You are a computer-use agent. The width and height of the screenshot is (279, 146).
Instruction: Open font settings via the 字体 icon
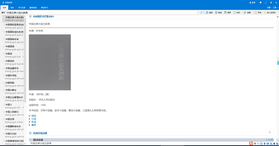pos(256,13)
